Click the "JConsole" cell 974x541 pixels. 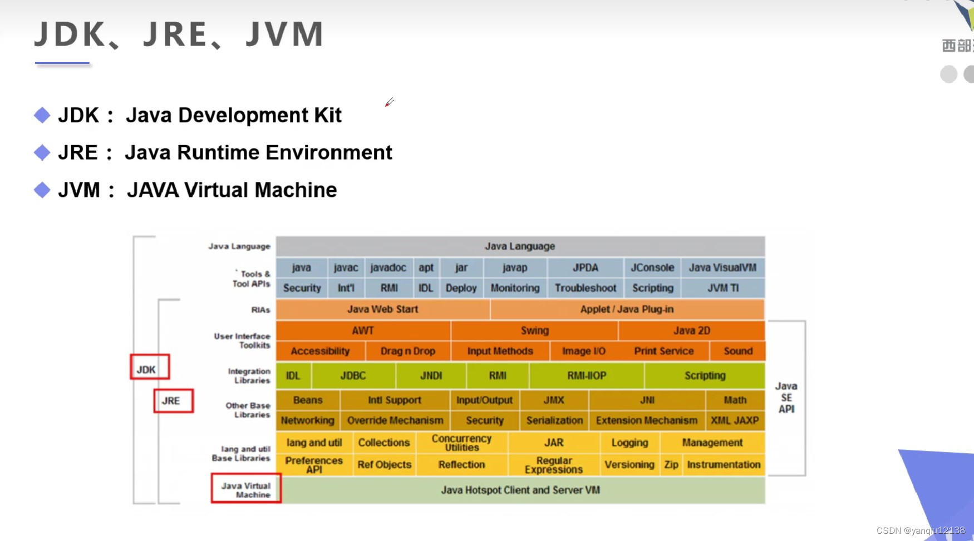(x=652, y=267)
